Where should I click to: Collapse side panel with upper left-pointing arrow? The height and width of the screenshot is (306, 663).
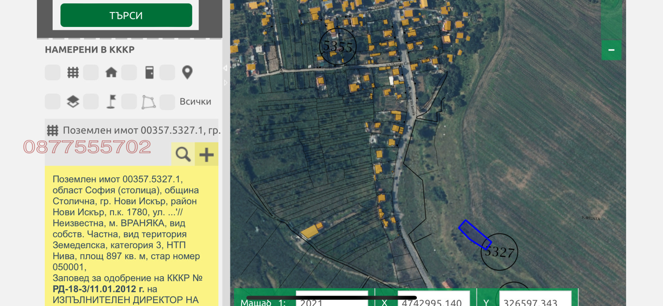coord(225,68)
